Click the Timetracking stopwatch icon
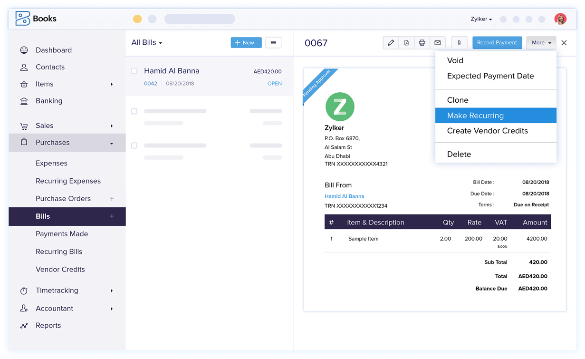This screenshot has width=585, height=359. [24, 291]
